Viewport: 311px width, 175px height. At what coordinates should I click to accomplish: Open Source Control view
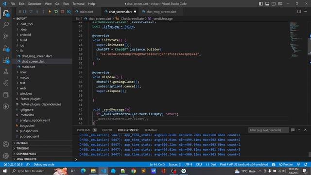point(6,36)
